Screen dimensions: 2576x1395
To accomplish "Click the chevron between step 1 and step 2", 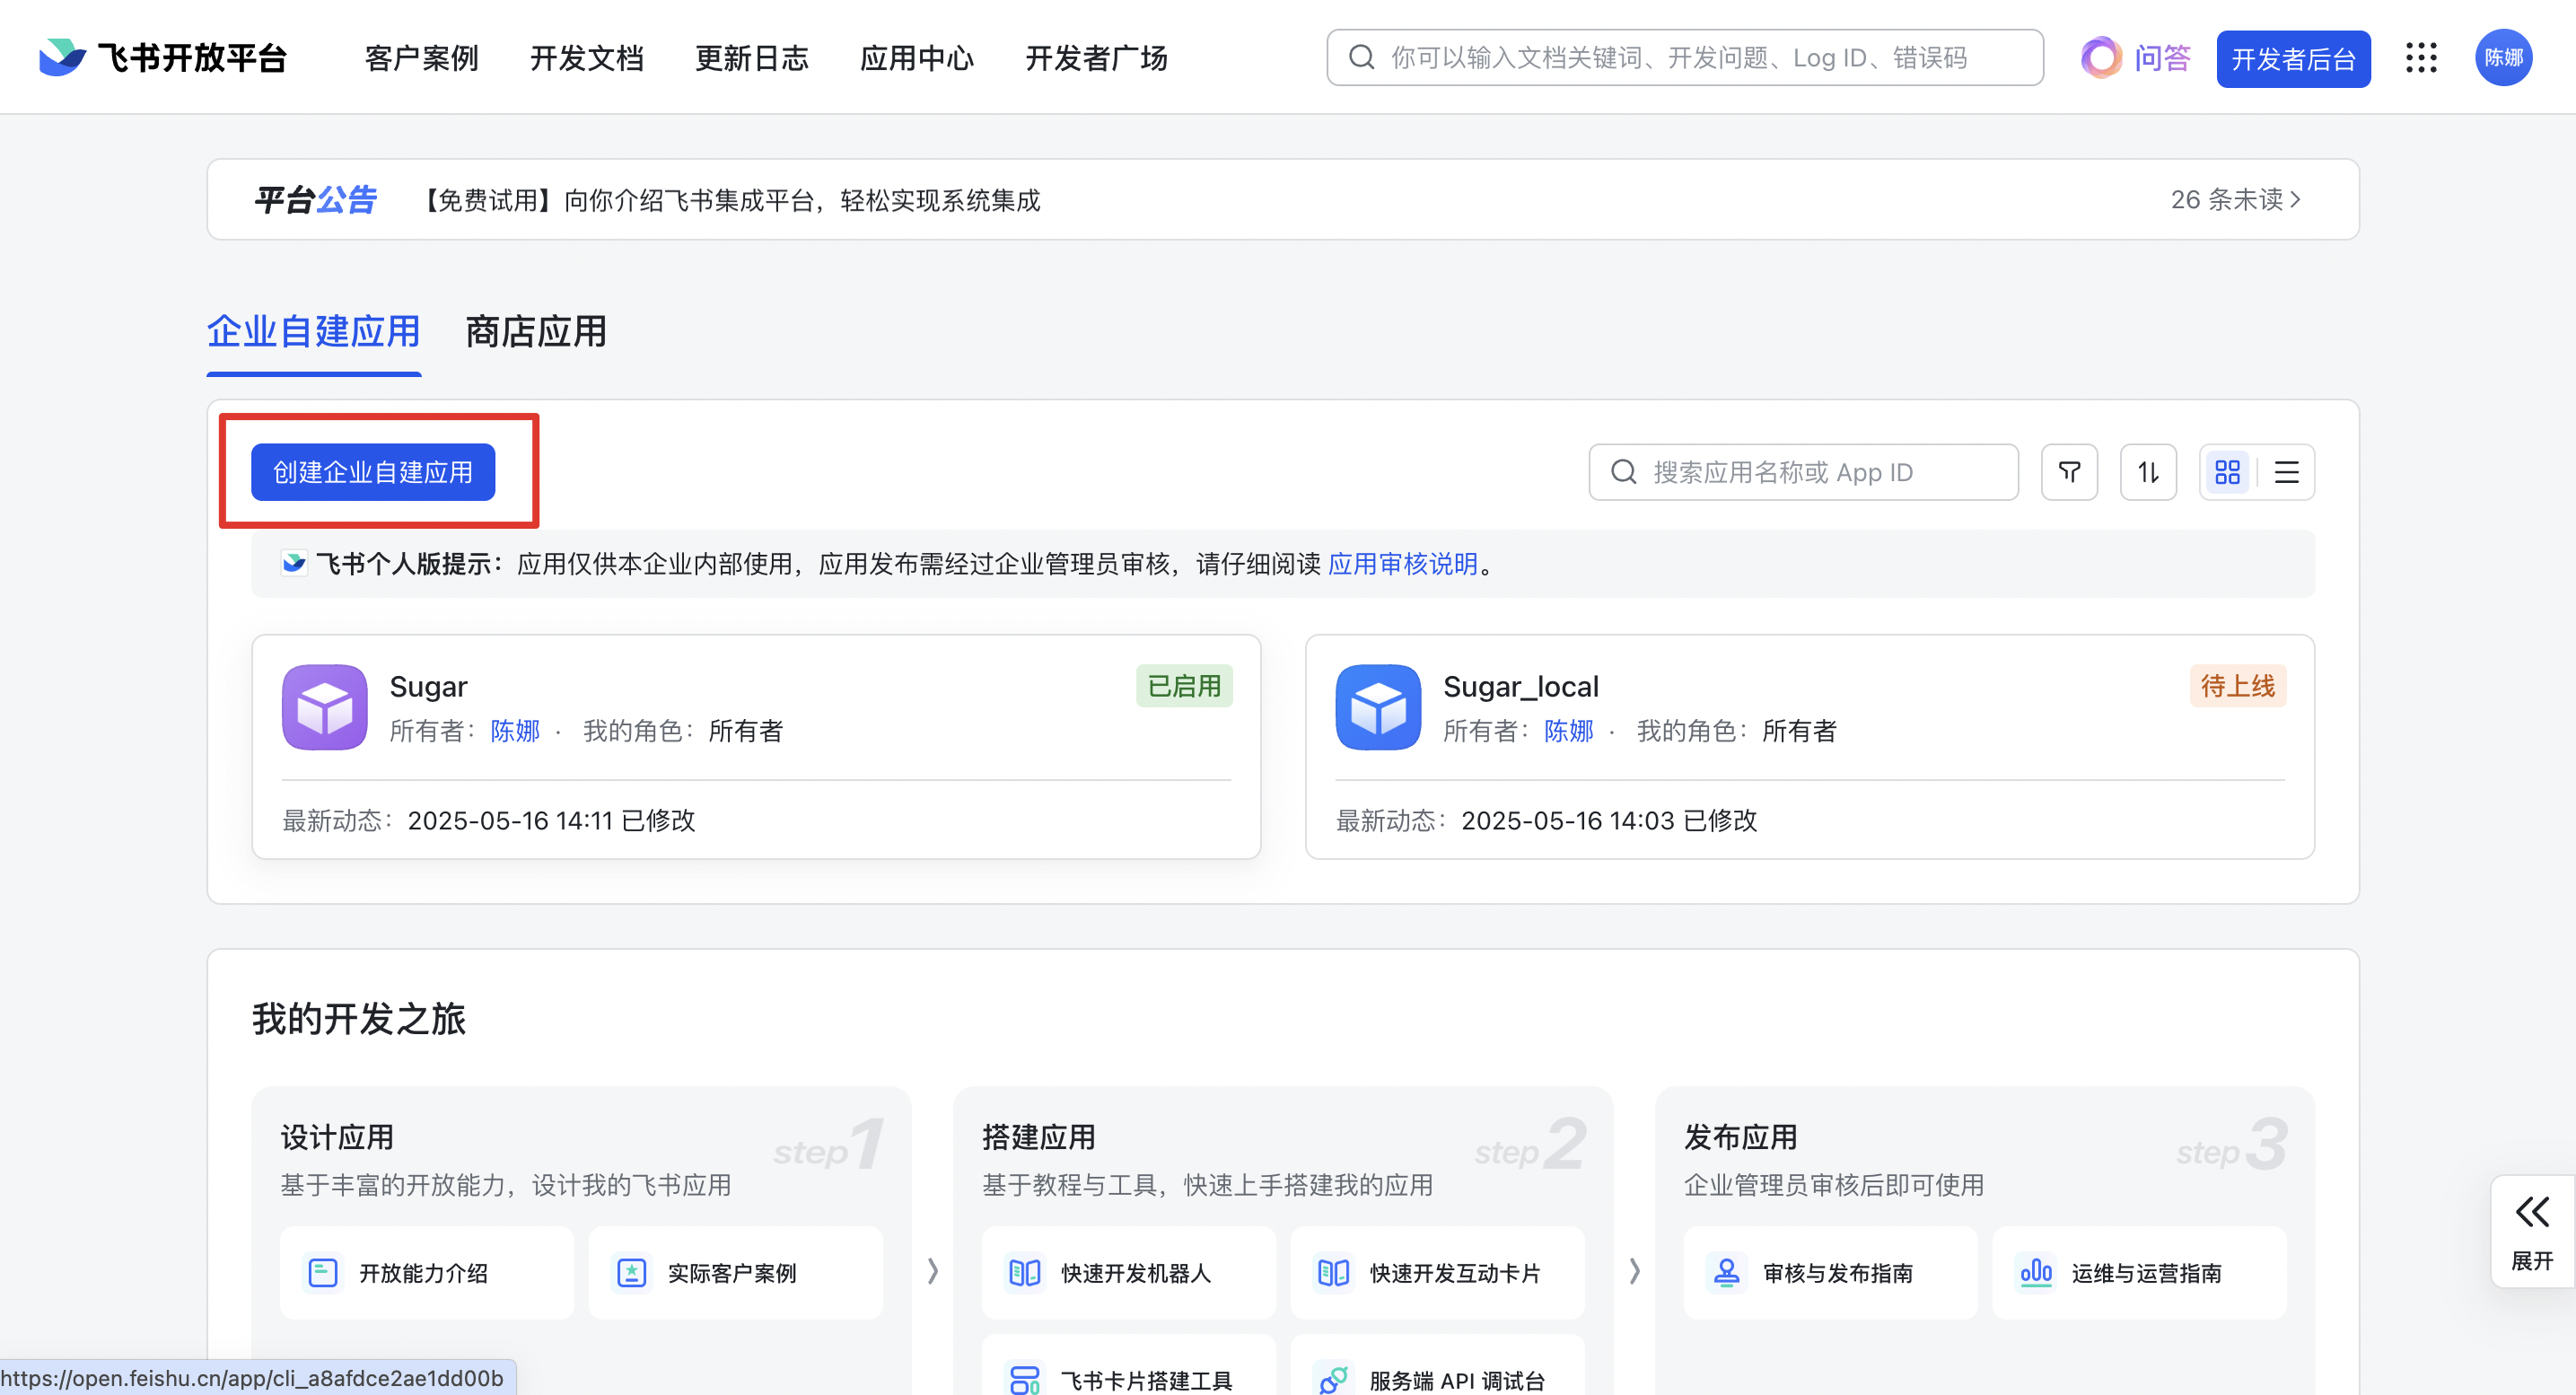I will [932, 1271].
